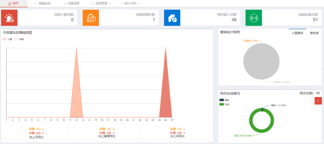Click the 故障 (4) link above 与上月同比

tap(35, 129)
